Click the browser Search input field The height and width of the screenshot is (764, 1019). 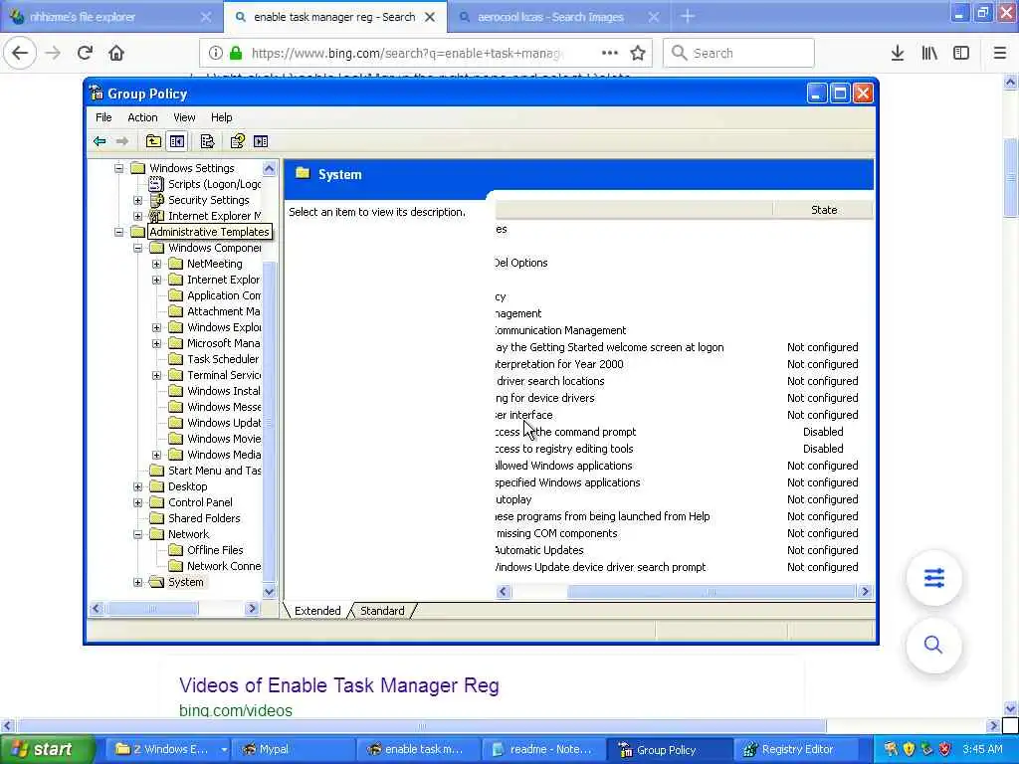(739, 53)
